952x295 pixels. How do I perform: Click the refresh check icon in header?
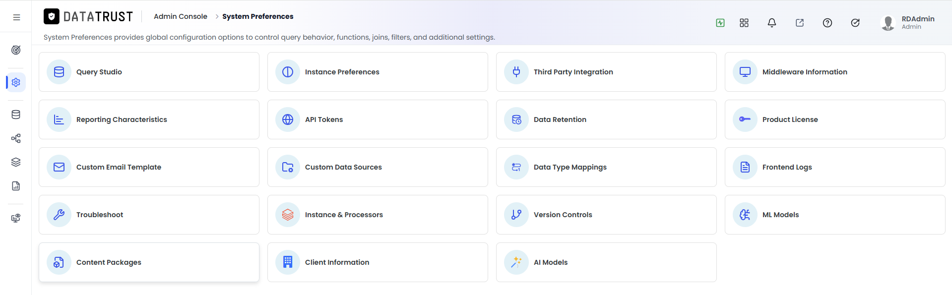click(x=855, y=23)
